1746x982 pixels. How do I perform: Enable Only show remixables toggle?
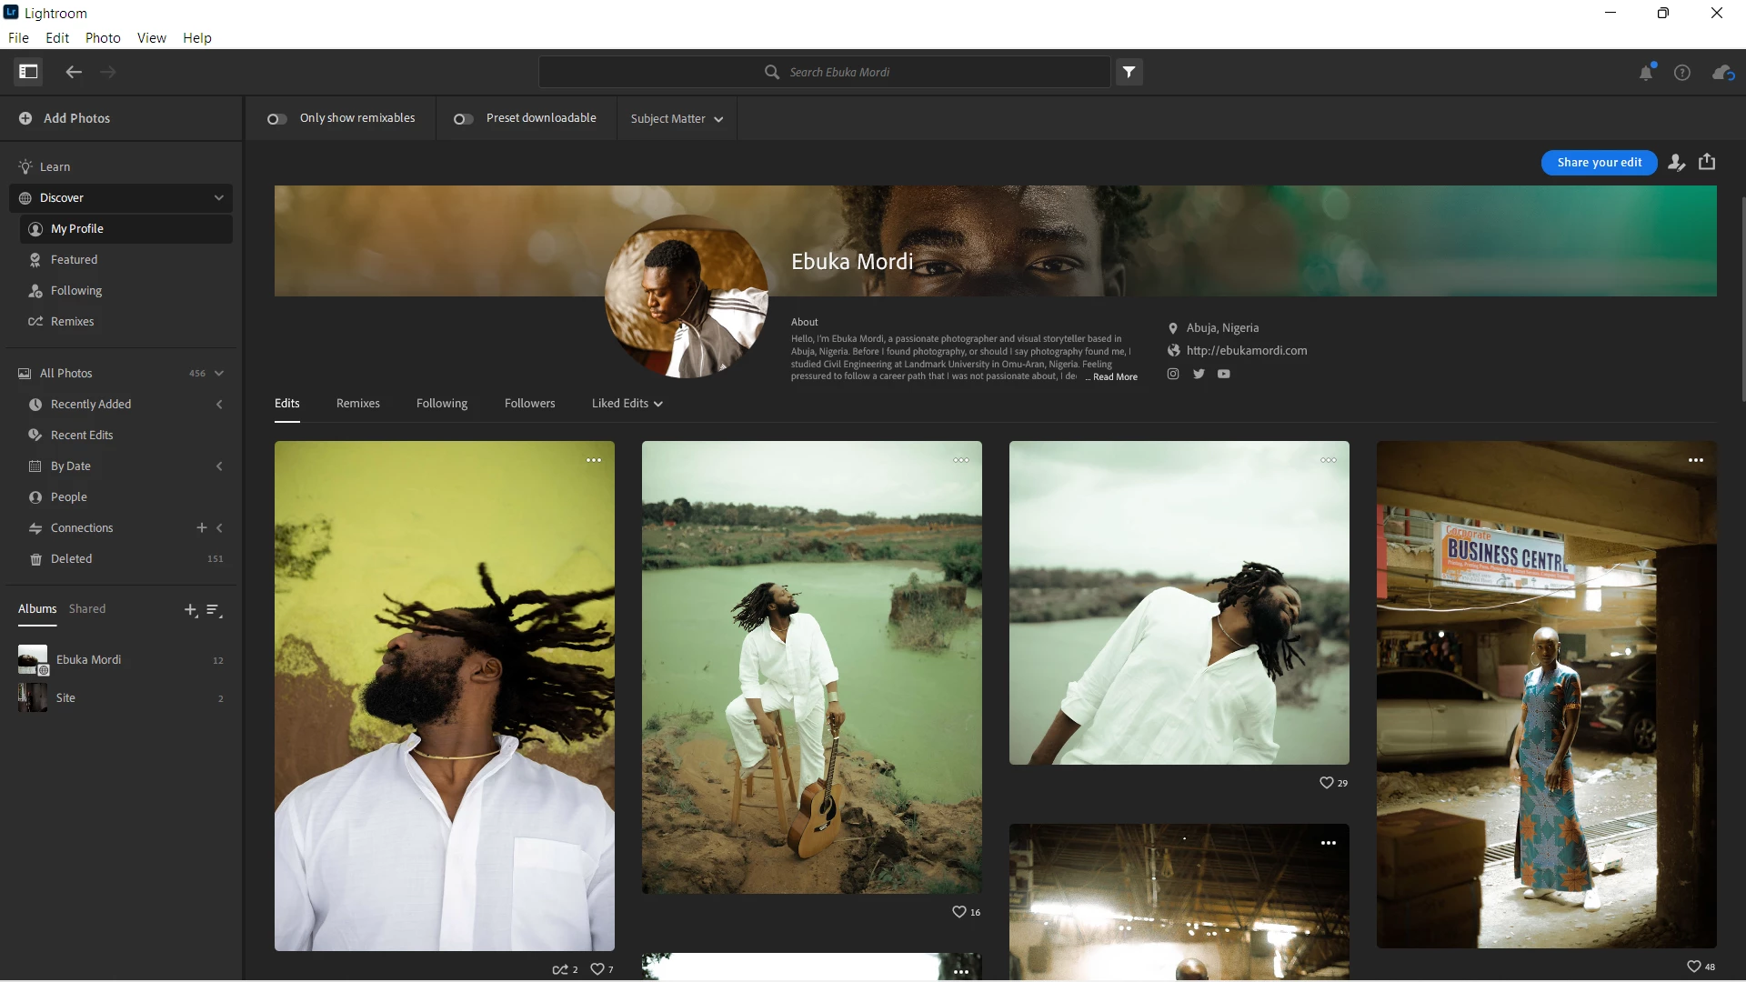(276, 119)
